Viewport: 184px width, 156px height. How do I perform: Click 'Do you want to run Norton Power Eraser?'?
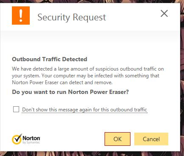click(71, 92)
